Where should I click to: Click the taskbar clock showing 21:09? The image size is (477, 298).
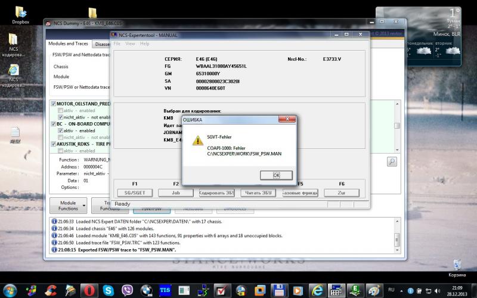coord(457,291)
